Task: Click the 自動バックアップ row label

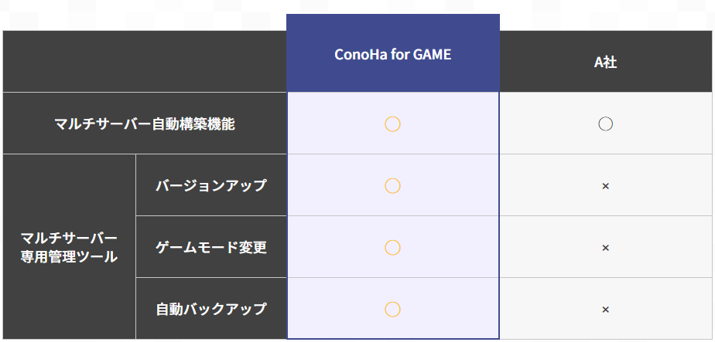Action: coord(211,310)
